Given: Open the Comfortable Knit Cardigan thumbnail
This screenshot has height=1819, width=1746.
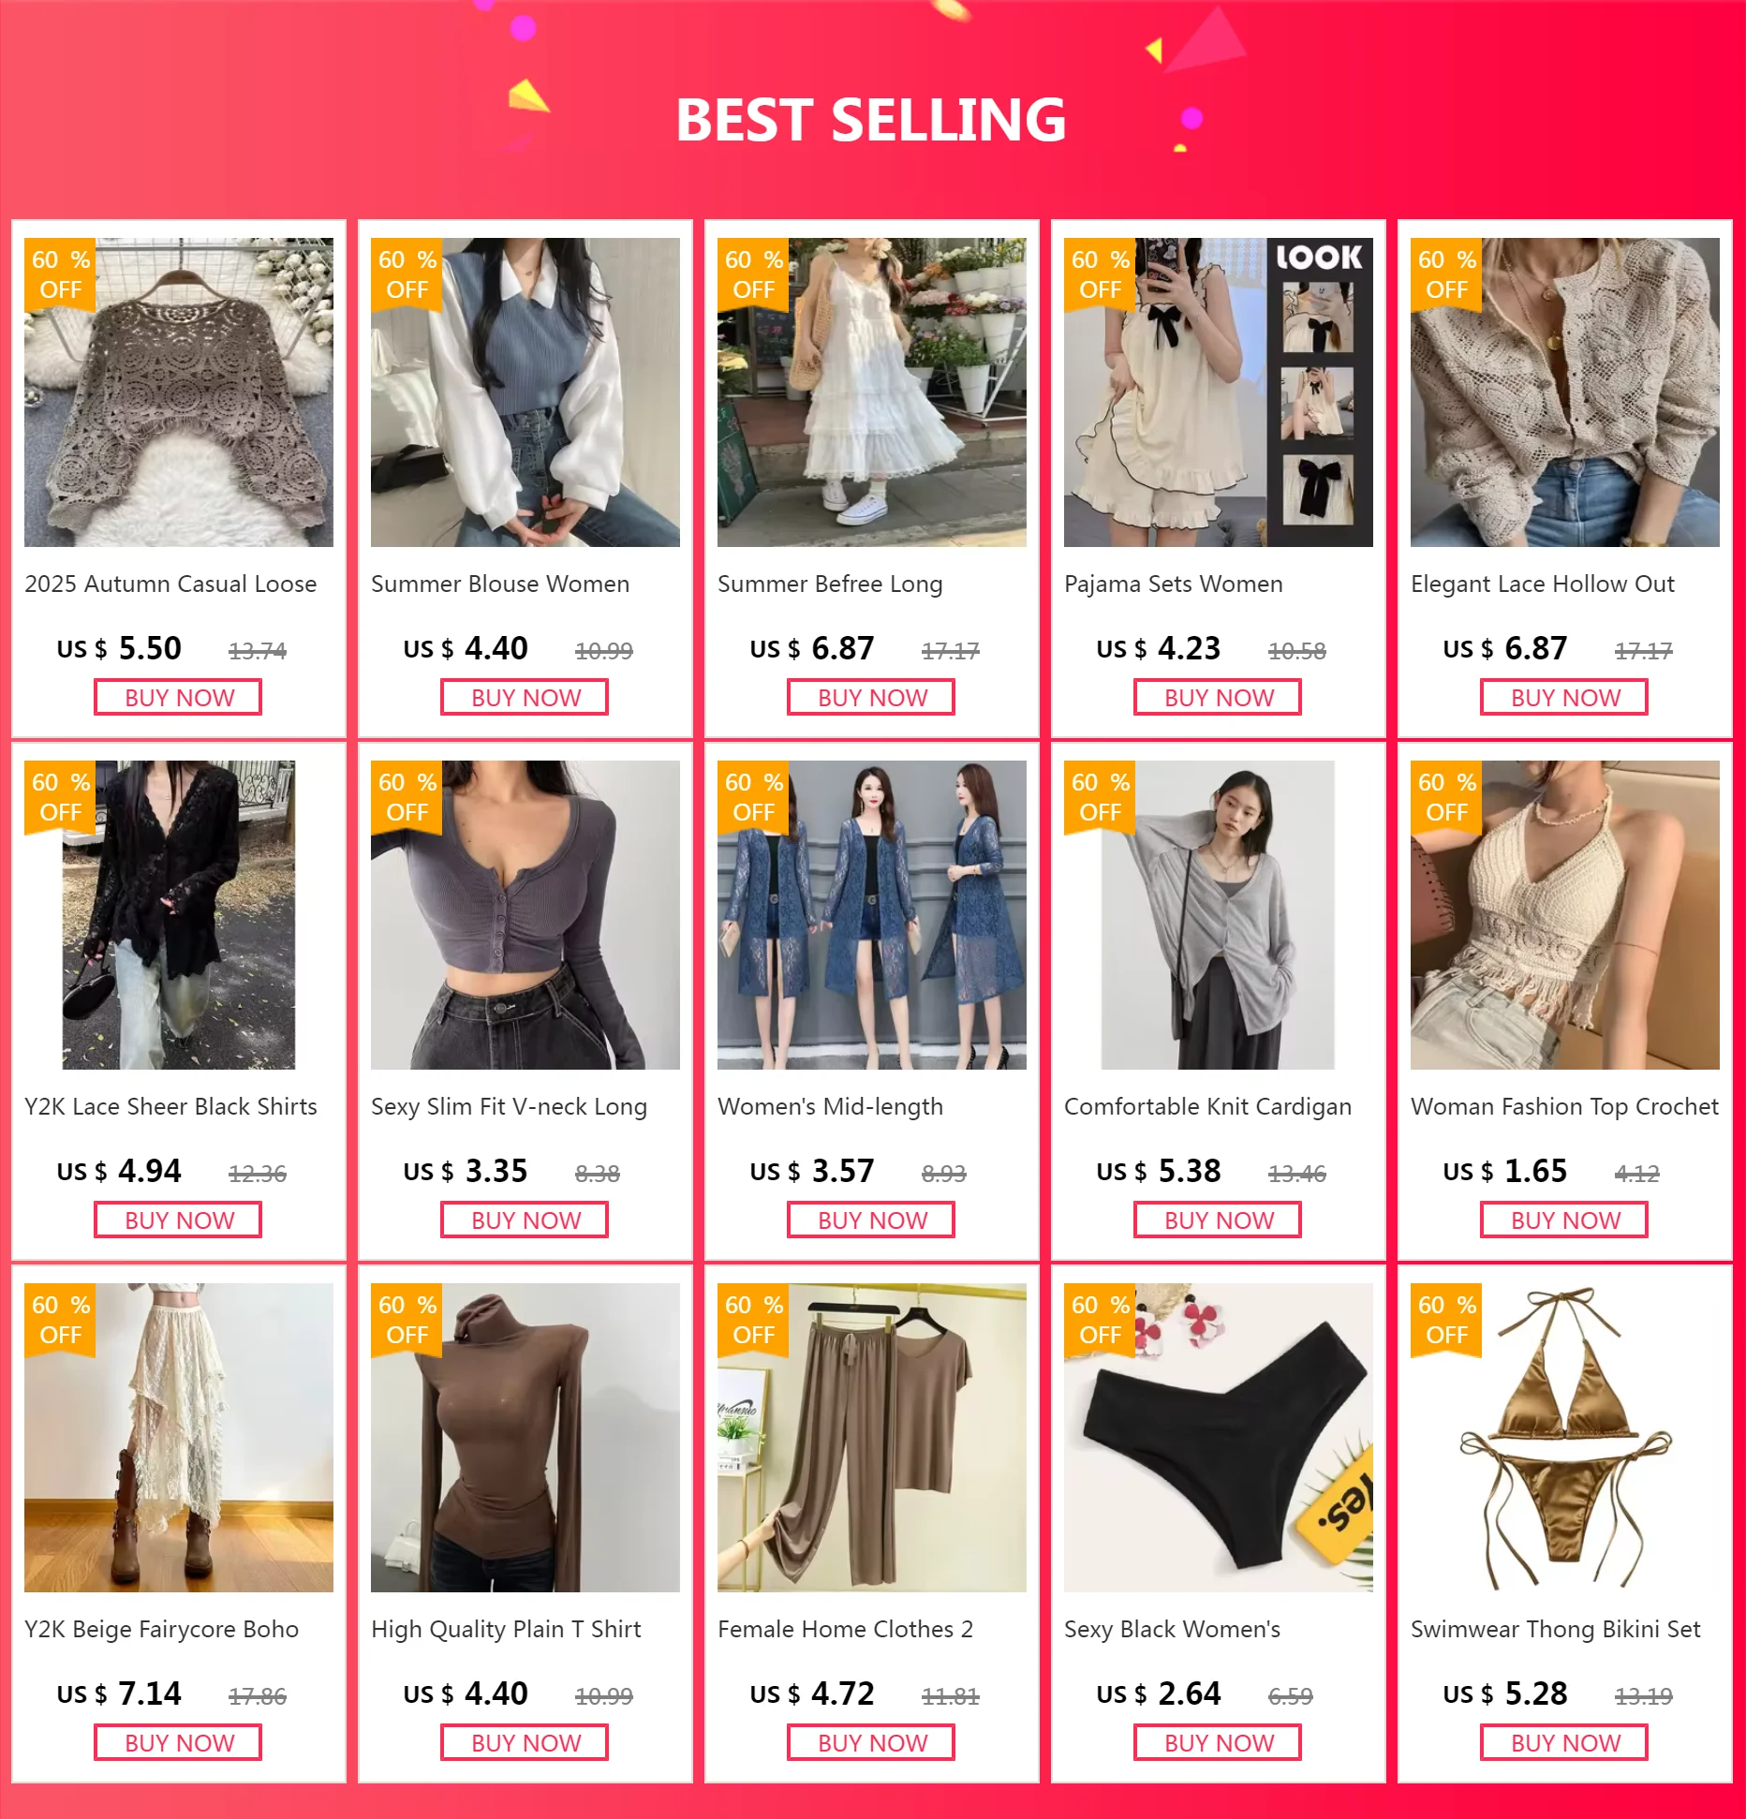Looking at the screenshot, I should [1219, 915].
